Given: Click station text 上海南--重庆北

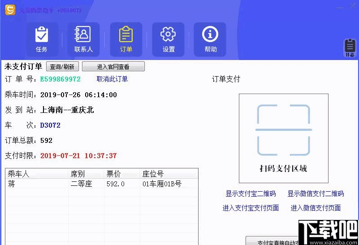Looking at the screenshot, I should click(x=67, y=110).
